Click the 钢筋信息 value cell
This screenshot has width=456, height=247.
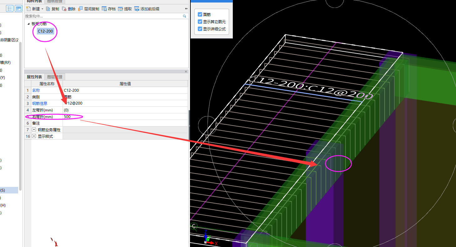coord(125,103)
